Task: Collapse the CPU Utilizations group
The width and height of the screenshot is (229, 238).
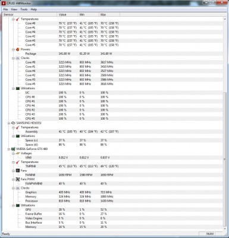Action: 13,89
